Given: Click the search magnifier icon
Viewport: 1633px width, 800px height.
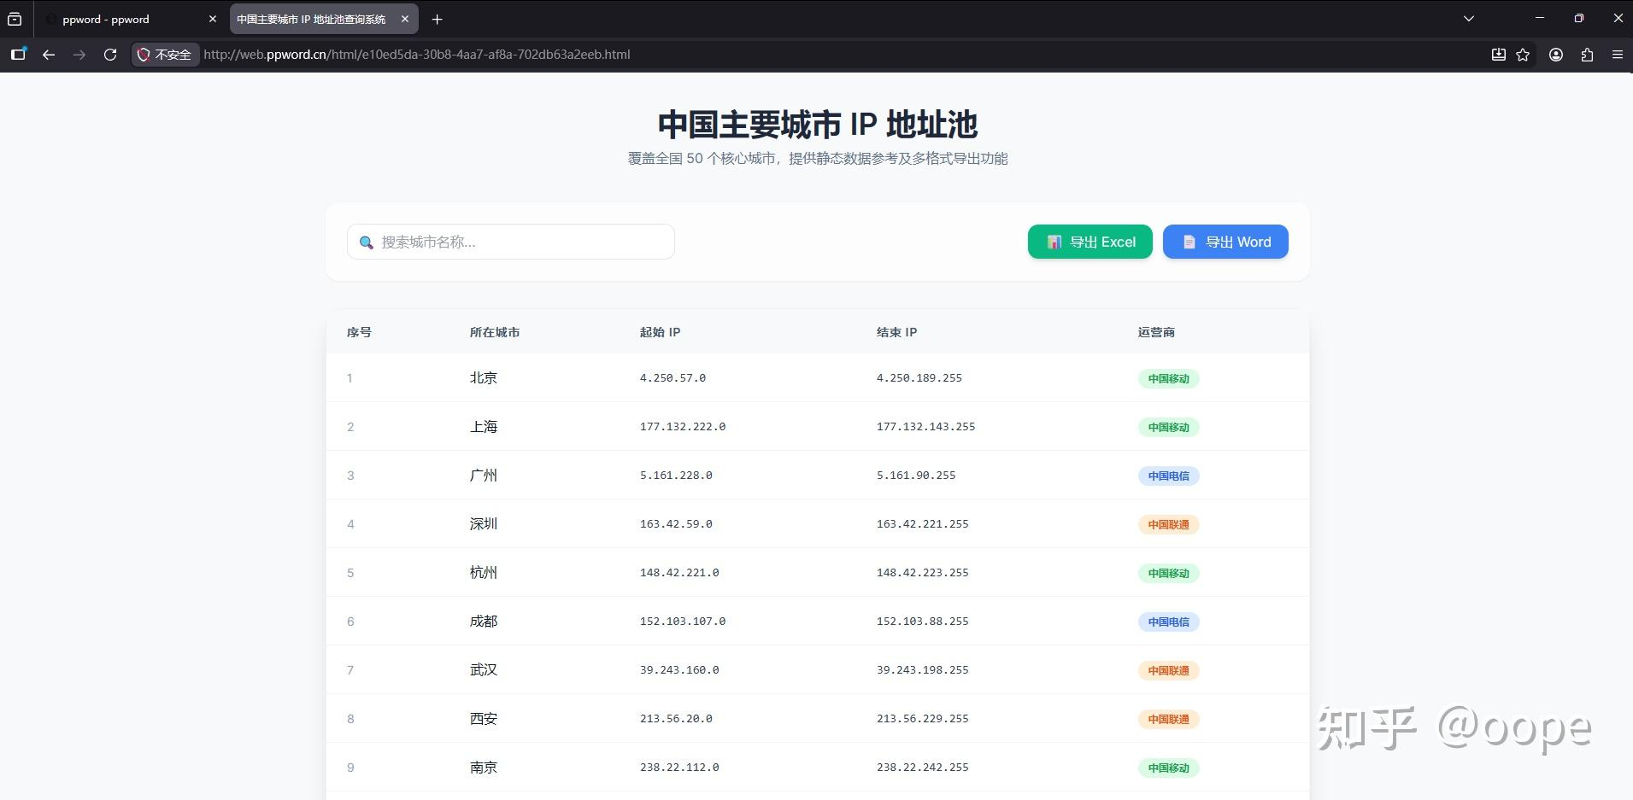Looking at the screenshot, I should tap(367, 242).
